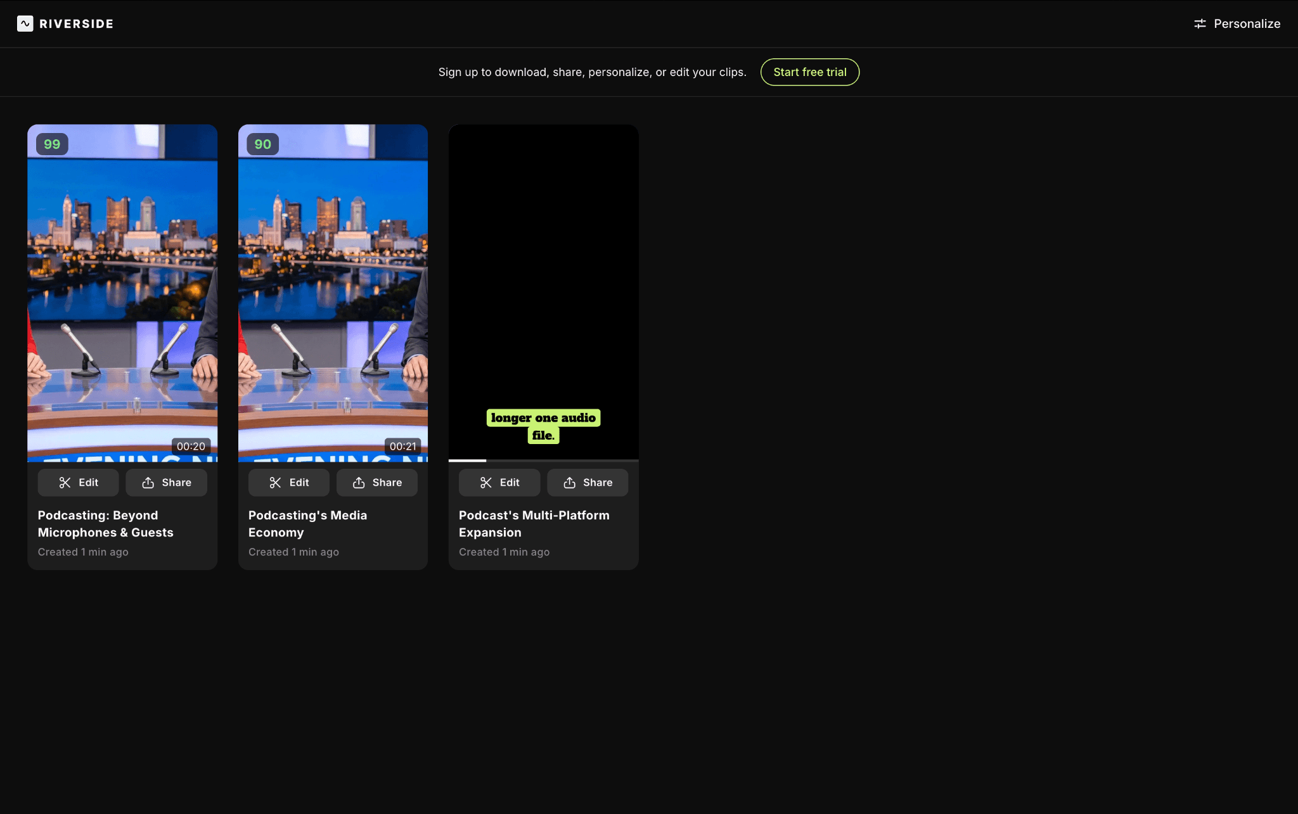The width and height of the screenshot is (1298, 814).
Task: Click the 00:21 duration label
Action: [x=402, y=447]
